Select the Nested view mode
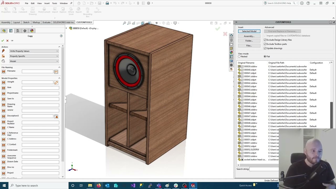336x189 pixels. pyautogui.click(x=239, y=57)
